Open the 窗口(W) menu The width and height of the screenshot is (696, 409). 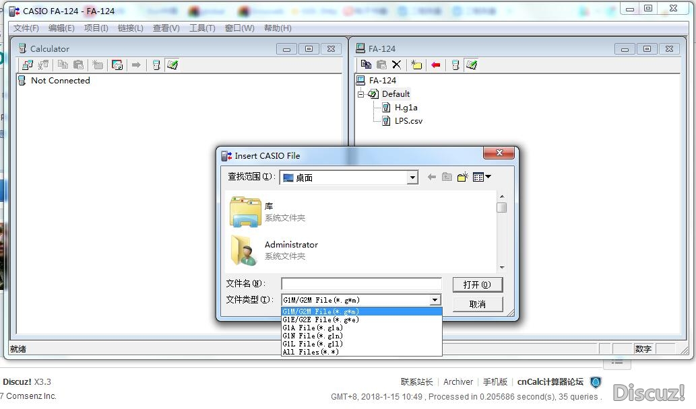(x=239, y=28)
